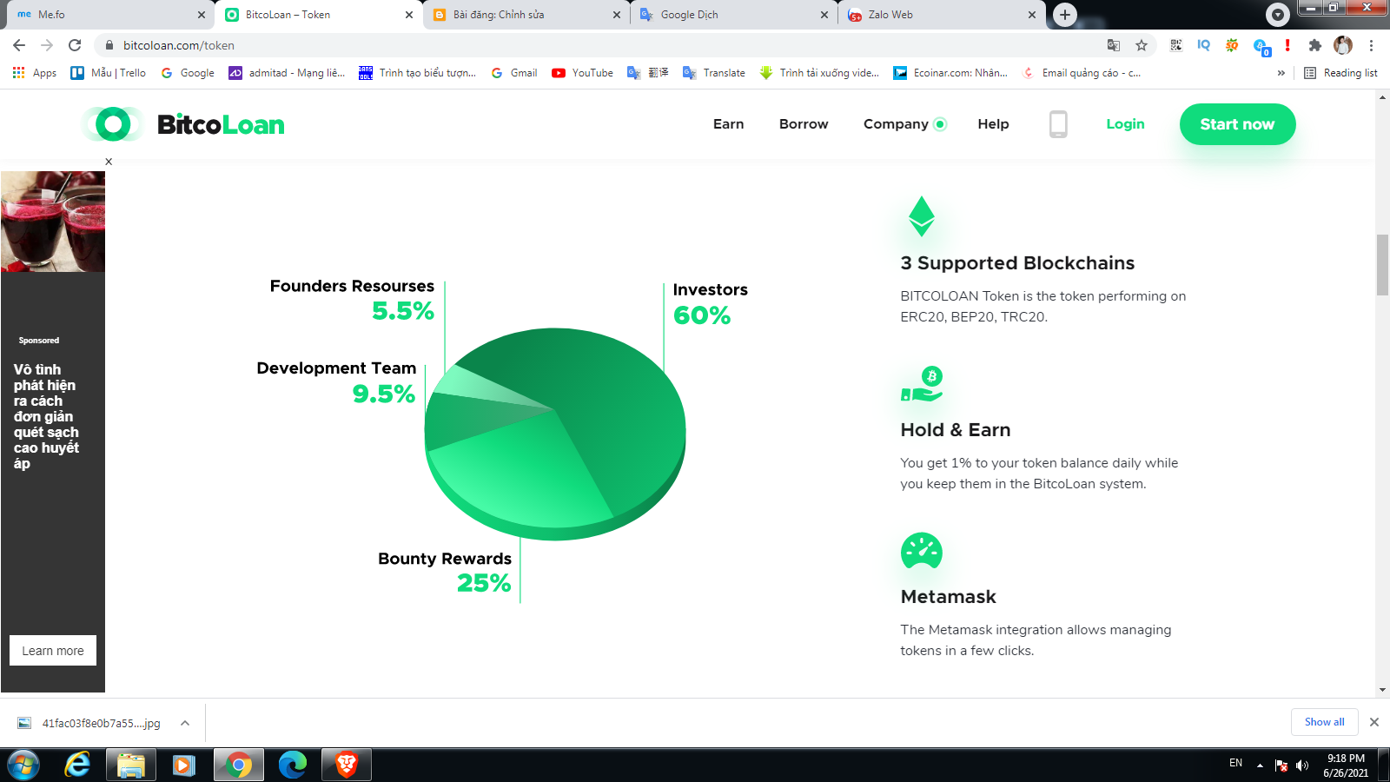Open the Earn menu item
1390x782 pixels.
(x=728, y=124)
